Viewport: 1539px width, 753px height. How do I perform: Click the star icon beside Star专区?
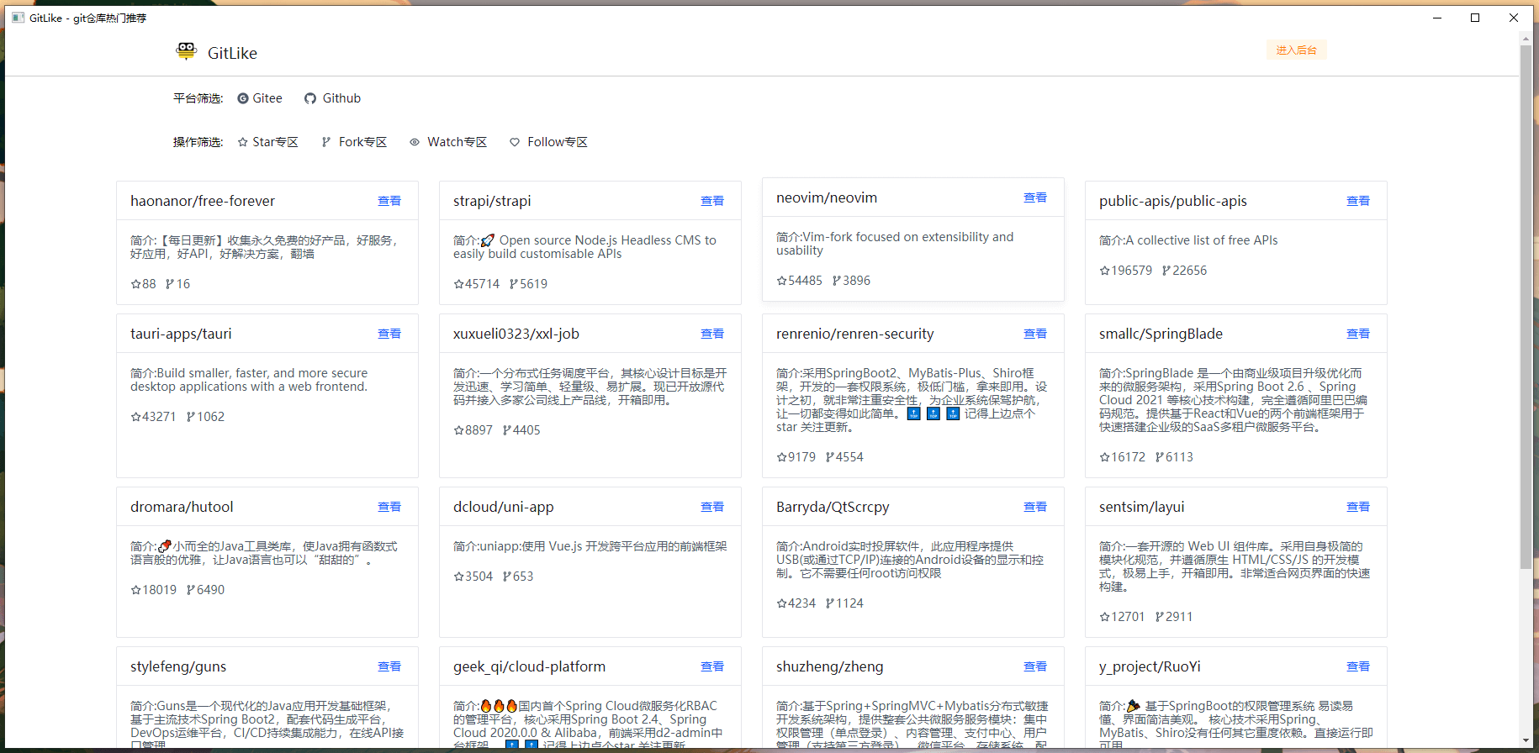(x=243, y=142)
